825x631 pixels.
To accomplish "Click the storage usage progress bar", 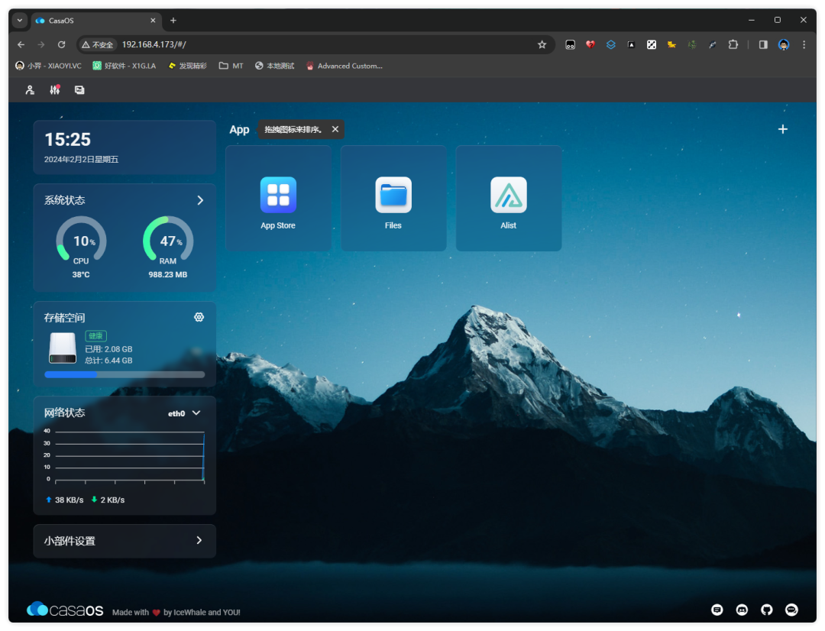I will pyautogui.click(x=125, y=374).
